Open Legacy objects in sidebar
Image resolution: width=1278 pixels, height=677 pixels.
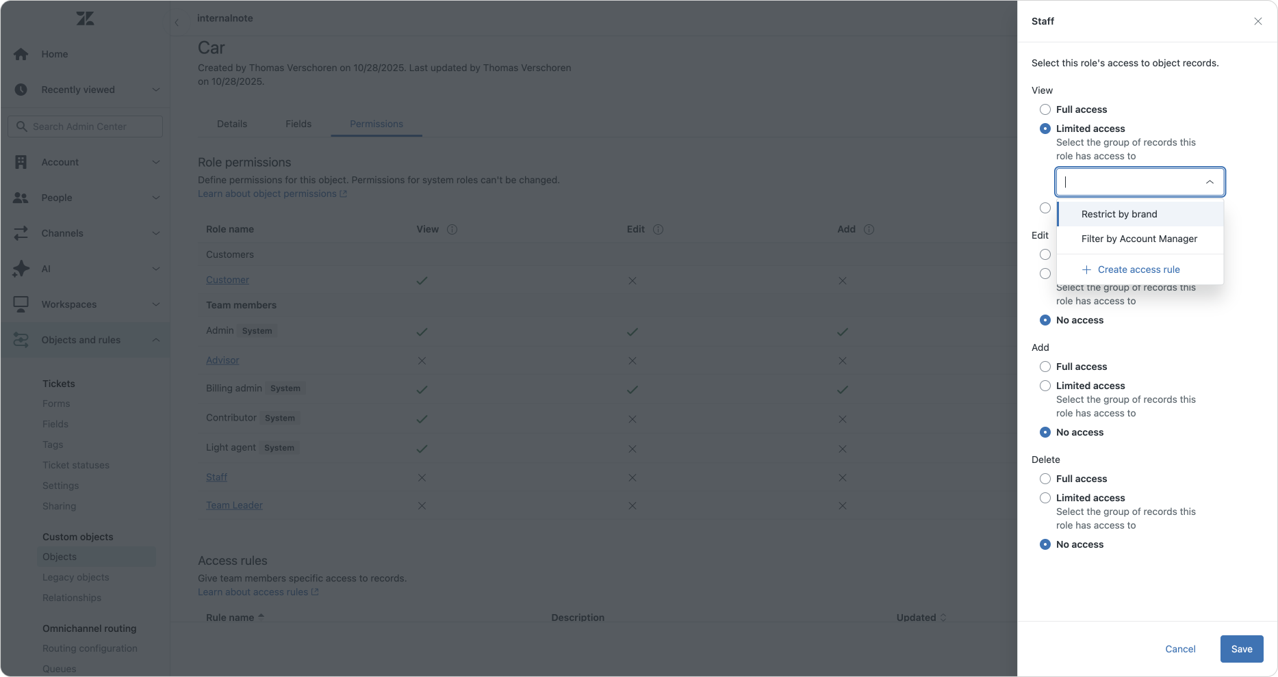coord(76,577)
